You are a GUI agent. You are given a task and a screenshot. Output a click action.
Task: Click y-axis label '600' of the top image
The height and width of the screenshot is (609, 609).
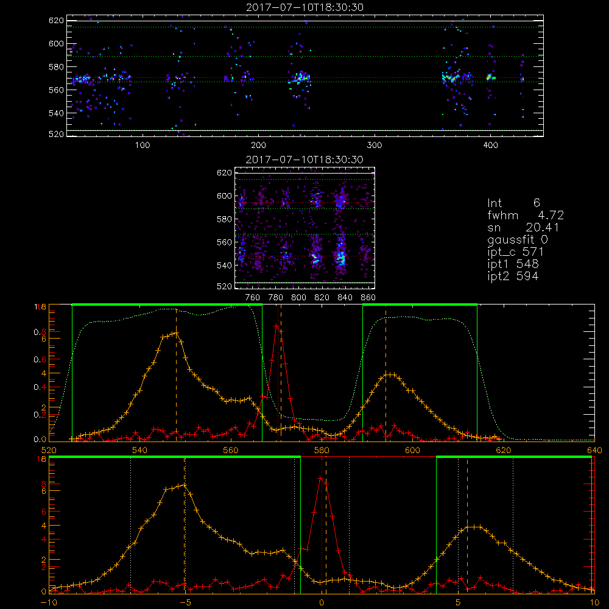click(56, 44)
